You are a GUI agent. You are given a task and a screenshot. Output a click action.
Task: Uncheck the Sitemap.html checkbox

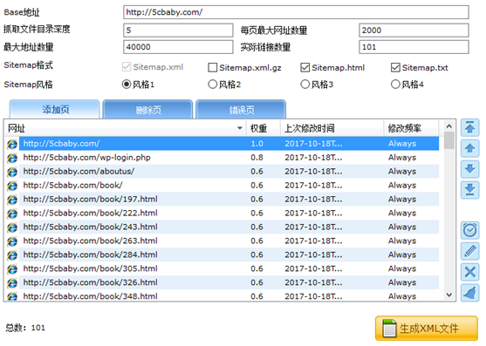click(305, 67)
